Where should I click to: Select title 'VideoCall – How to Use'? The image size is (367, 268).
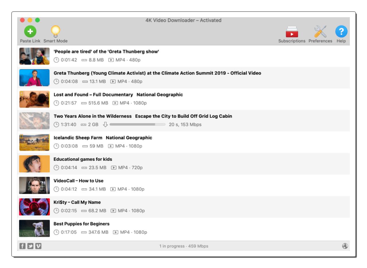(x=78, y=181)
